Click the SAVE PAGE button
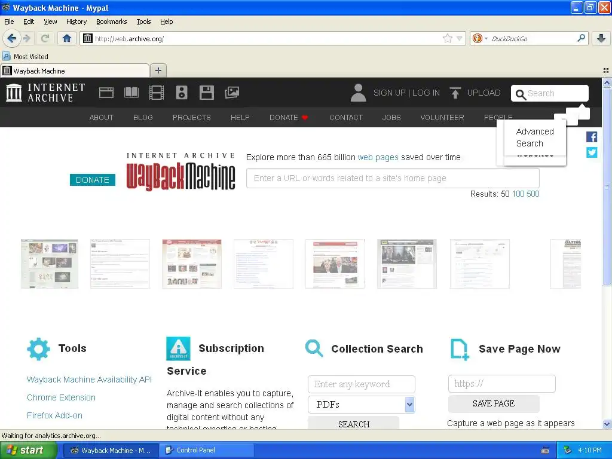Image resolution: width=612 pixels, height=459 pixels. click(494, 403)
